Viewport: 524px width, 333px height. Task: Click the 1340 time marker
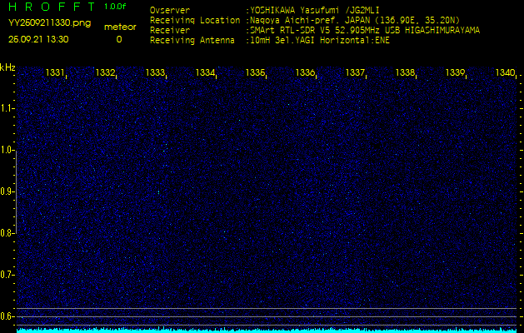pyautogui.click(x=504, y=73)
